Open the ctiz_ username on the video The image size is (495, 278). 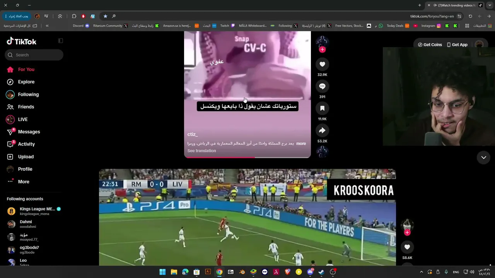[193, 134]
